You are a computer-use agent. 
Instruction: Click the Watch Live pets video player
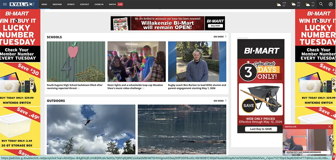[308, 142]
